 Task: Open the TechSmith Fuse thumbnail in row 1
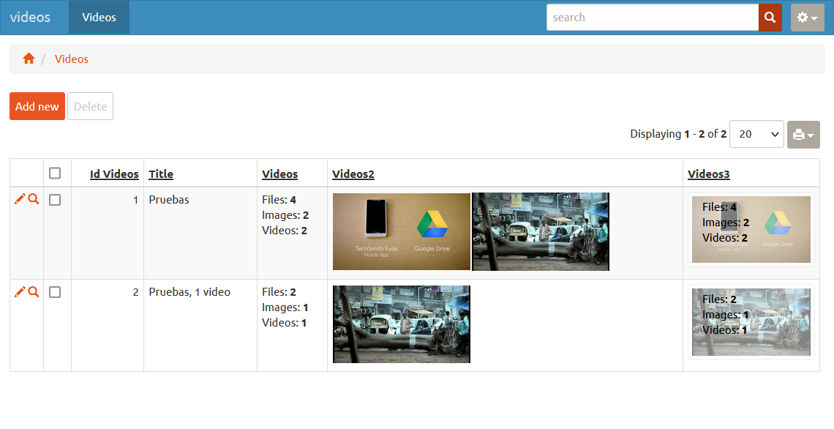pos(401,231)
